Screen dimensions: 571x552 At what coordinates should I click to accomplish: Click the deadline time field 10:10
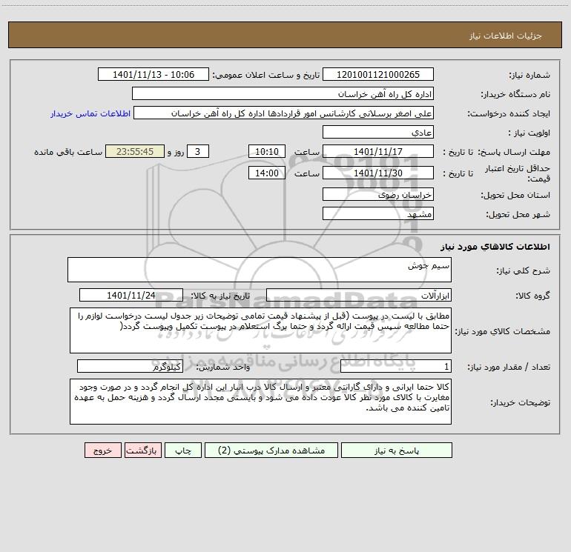[266, 151]
